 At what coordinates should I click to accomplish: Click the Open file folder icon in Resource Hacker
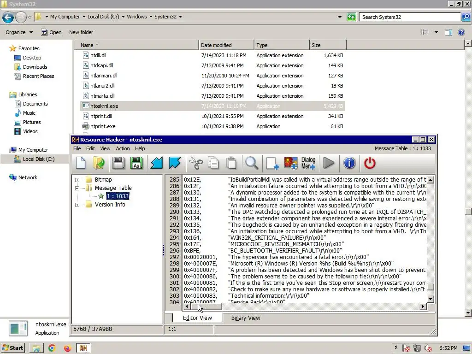(x=99, y=163)
